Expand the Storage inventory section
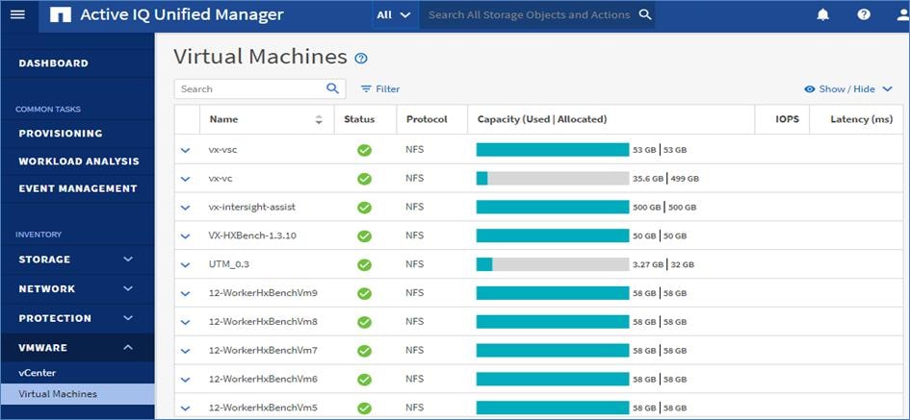The height and width of the screenshot is (420, 910). (77, 259)
